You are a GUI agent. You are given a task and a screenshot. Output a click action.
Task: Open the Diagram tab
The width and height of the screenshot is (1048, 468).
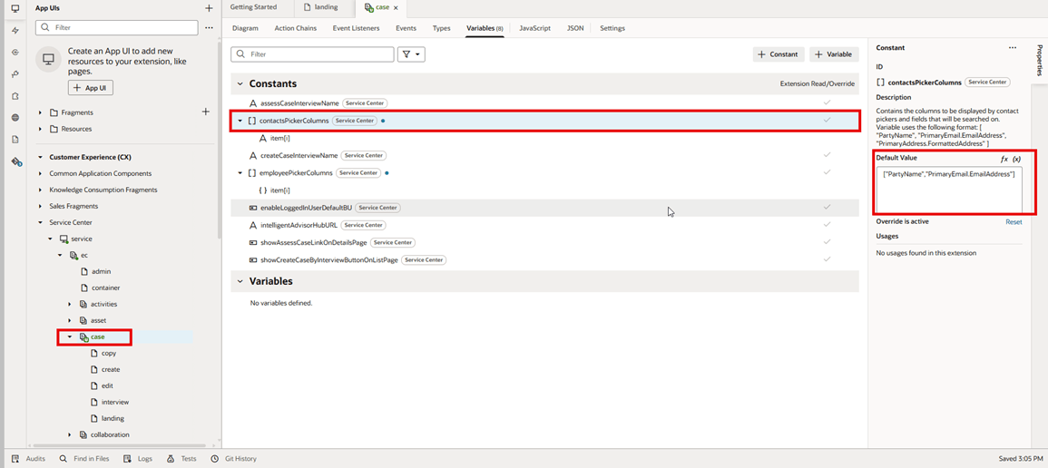[x=245, y=29]
